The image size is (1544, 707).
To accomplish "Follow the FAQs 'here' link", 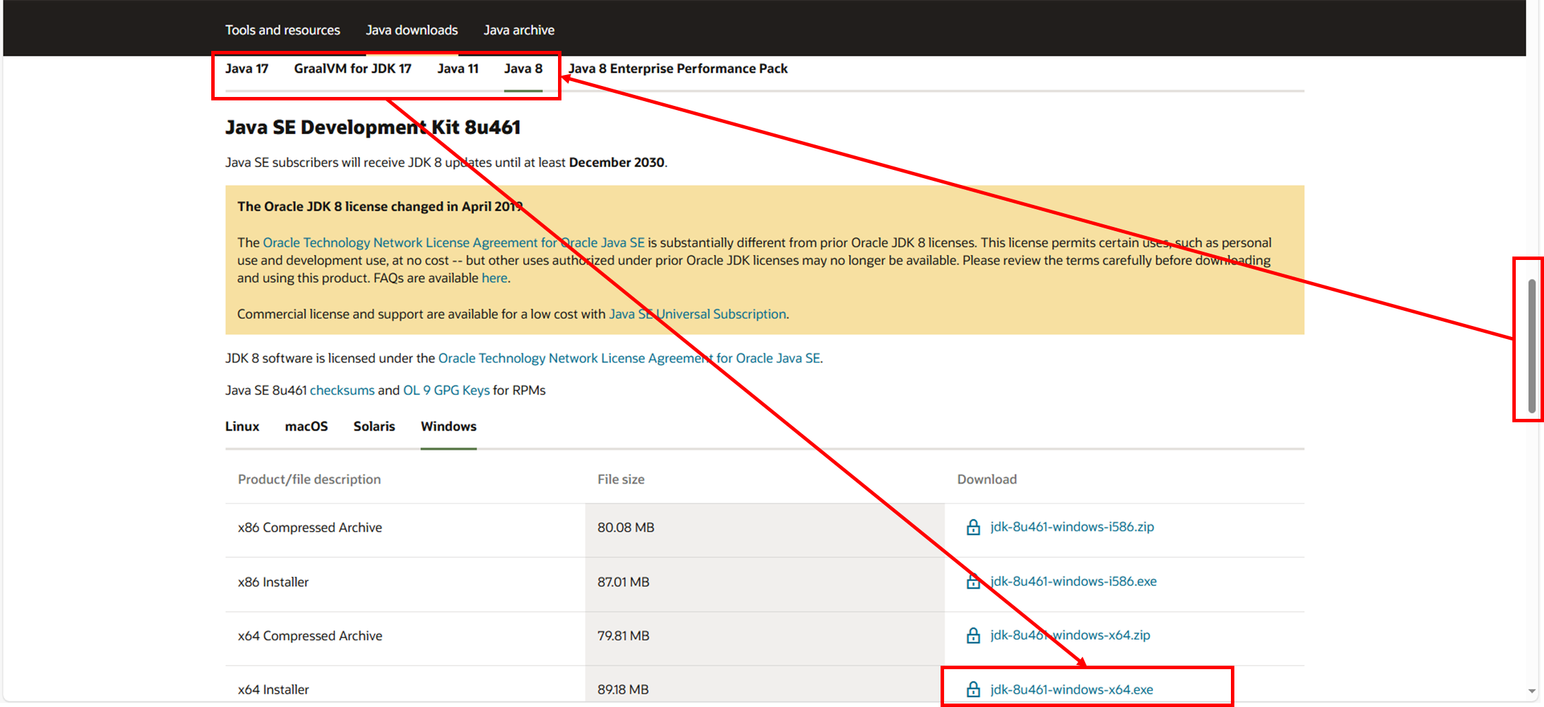I will (x=494, y=278).
